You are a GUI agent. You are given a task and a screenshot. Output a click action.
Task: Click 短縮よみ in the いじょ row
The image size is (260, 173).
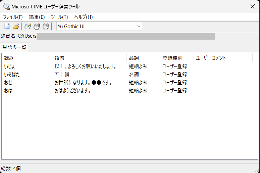coord(138,67)
